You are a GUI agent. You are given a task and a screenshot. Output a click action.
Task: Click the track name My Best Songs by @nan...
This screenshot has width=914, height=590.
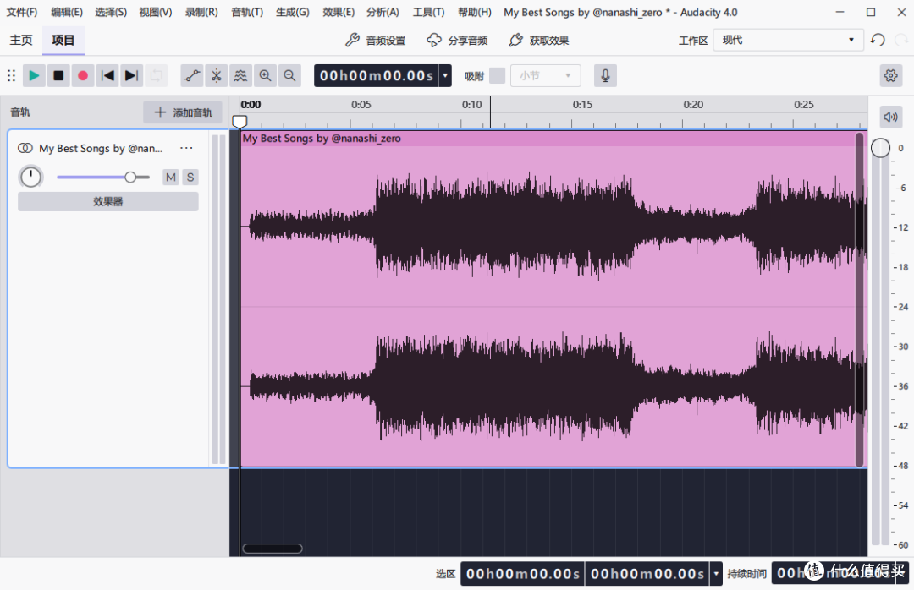[x=101, y=149]
